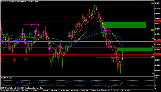This screenshot has width=161, height=92.
Task: Click the OHLC values 1.54462 1.58138 1.53921 1.57870
Action: [x=26, y=2]
